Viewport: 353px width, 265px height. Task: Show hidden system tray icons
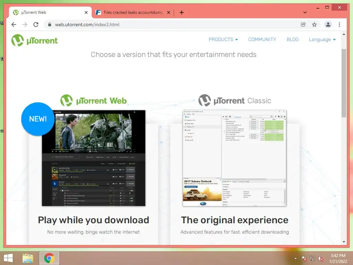(x=295, y=258)
